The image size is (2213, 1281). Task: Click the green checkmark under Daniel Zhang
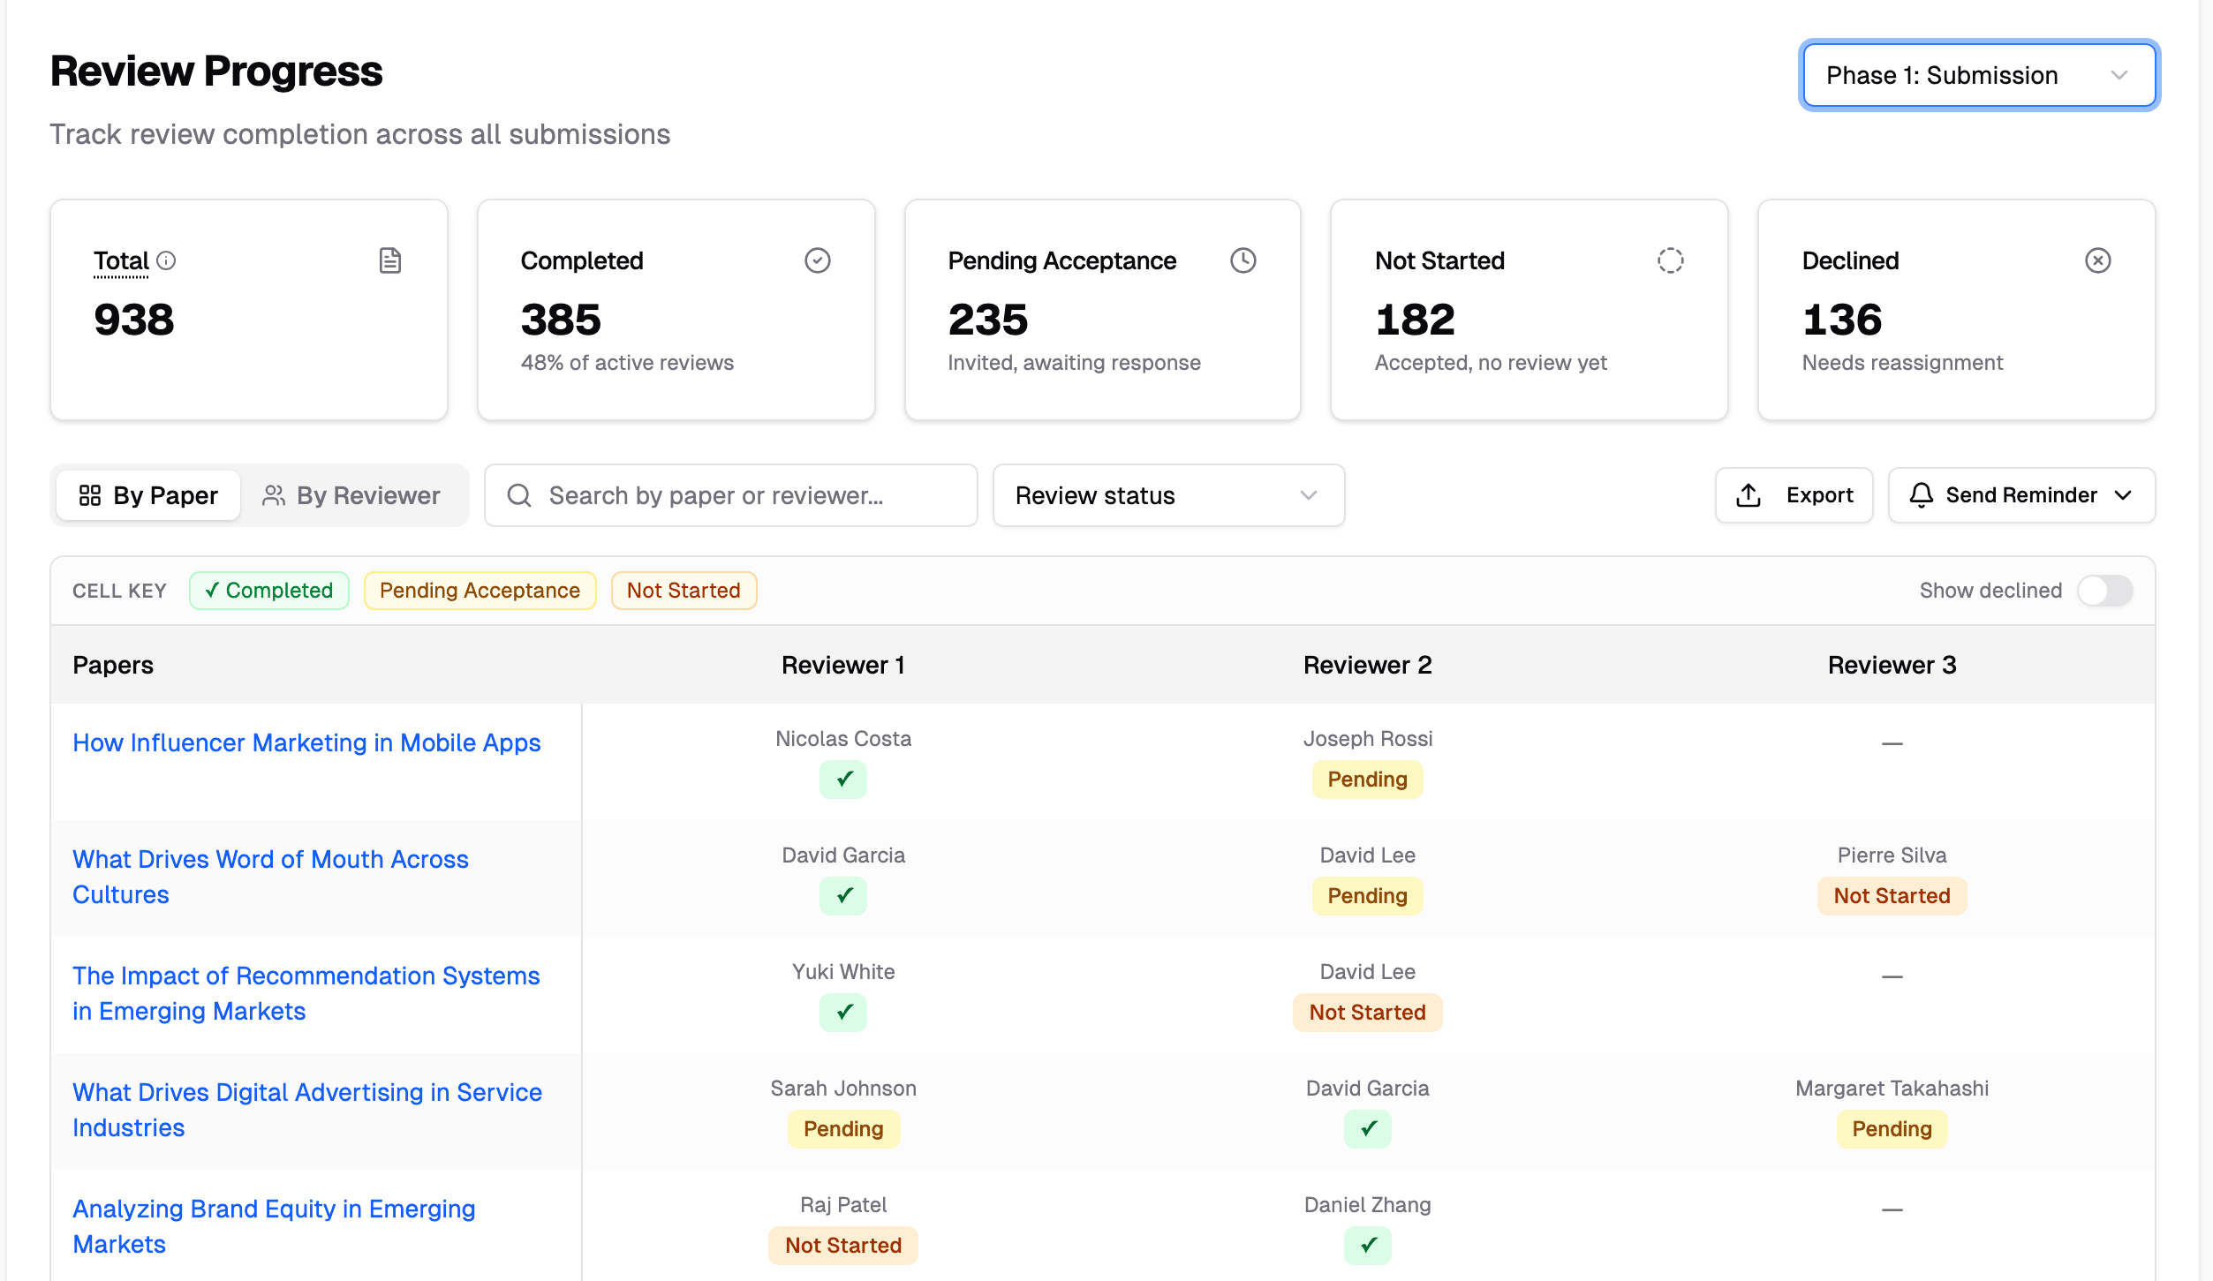(1368, 1246)
